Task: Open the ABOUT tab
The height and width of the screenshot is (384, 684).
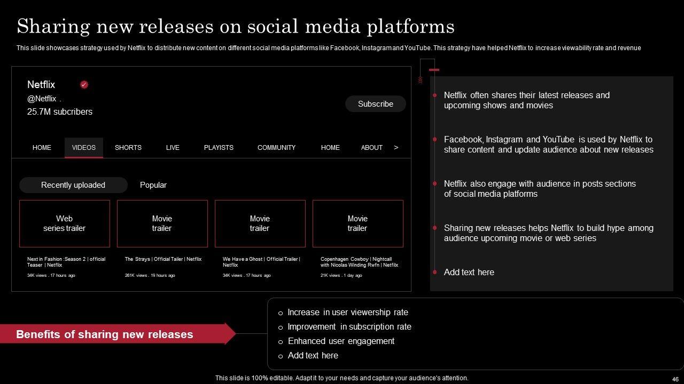Action: (x=371, y=148)
